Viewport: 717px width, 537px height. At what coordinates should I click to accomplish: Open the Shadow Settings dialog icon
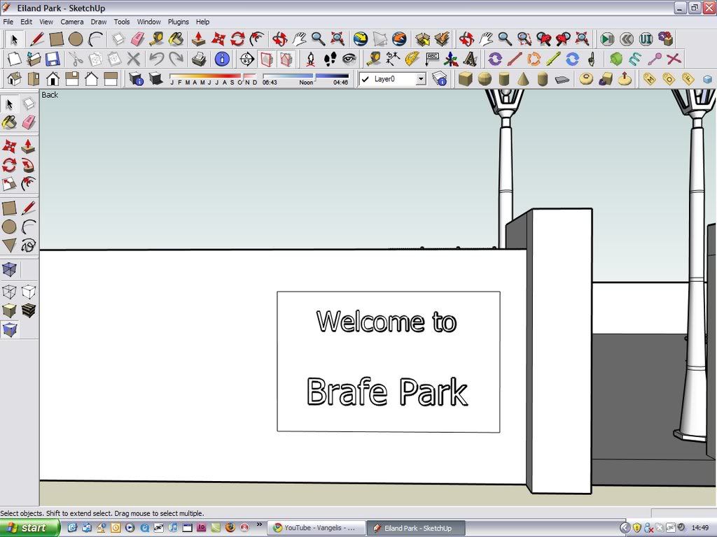(x=137, y=78)
